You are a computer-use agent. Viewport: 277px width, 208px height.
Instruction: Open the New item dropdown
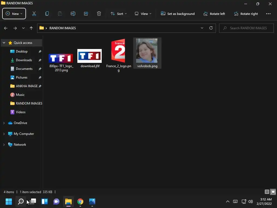click(x=14, y=14)
